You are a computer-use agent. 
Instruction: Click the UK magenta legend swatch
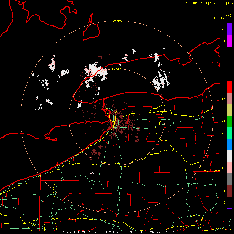(230, 41)
